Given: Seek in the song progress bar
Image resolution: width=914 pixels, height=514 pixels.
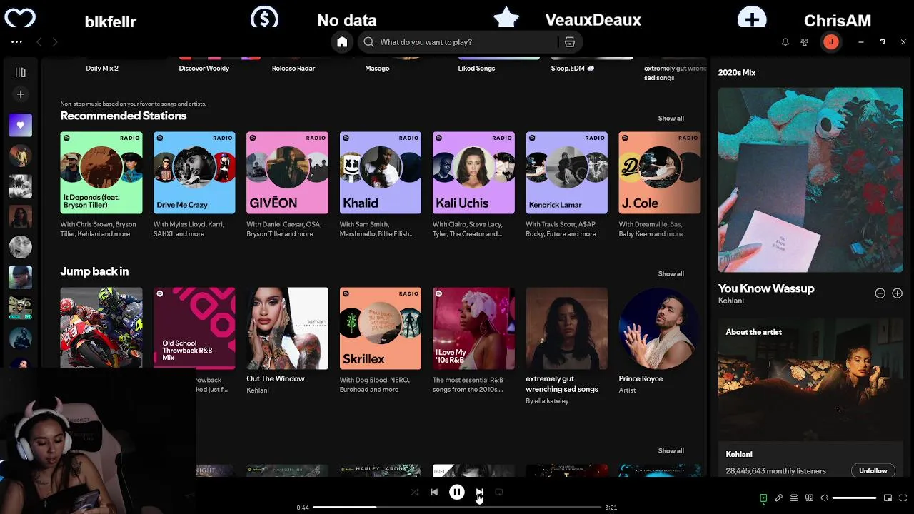Looking at the screenshot, I should [457, 507].
